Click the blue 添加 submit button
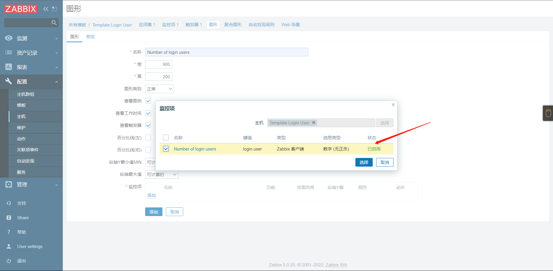The height and width of the screenshot is (271, 553). point(154,212)
